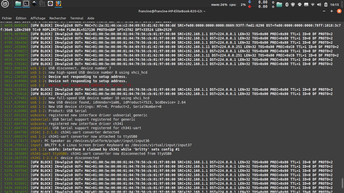Screen dimensions: 344x193
Task: Launch the file manager from the panel
Action: point(18,4)
